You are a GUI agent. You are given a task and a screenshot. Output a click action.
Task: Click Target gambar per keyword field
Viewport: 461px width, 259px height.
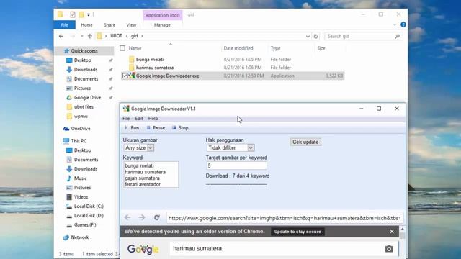pyautogui.click(x=237, y=165)
